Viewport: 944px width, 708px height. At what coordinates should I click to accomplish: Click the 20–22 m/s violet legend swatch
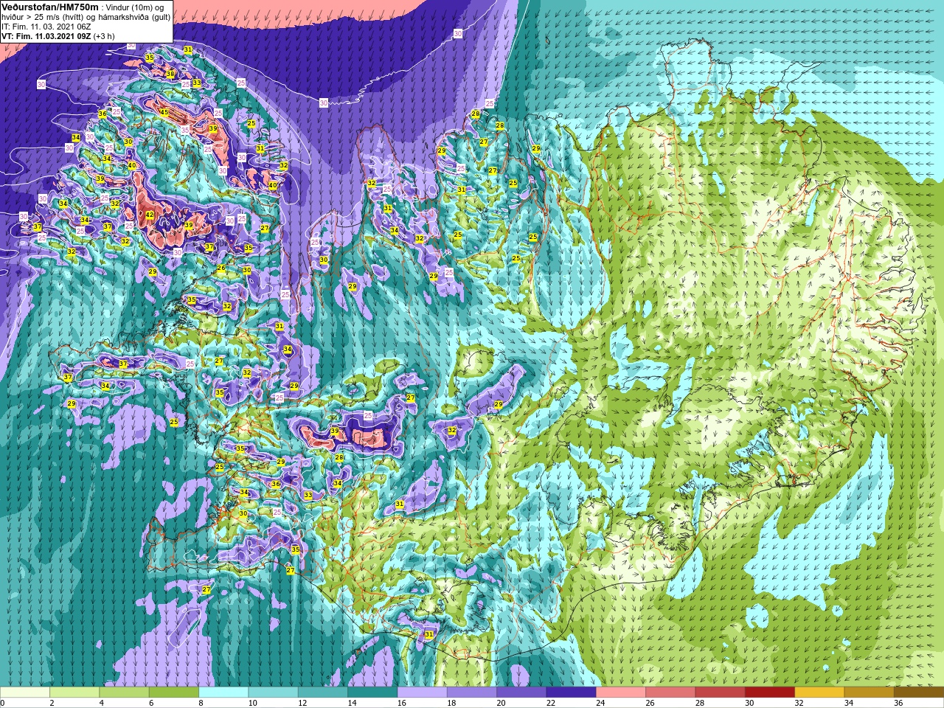pos(521,693)
